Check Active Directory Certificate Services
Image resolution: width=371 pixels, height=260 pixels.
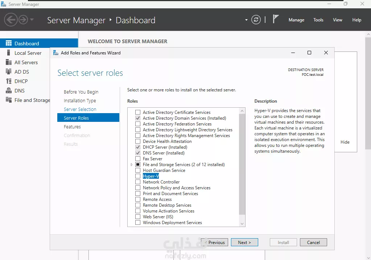pyautogui.click(x=138, y=112)
